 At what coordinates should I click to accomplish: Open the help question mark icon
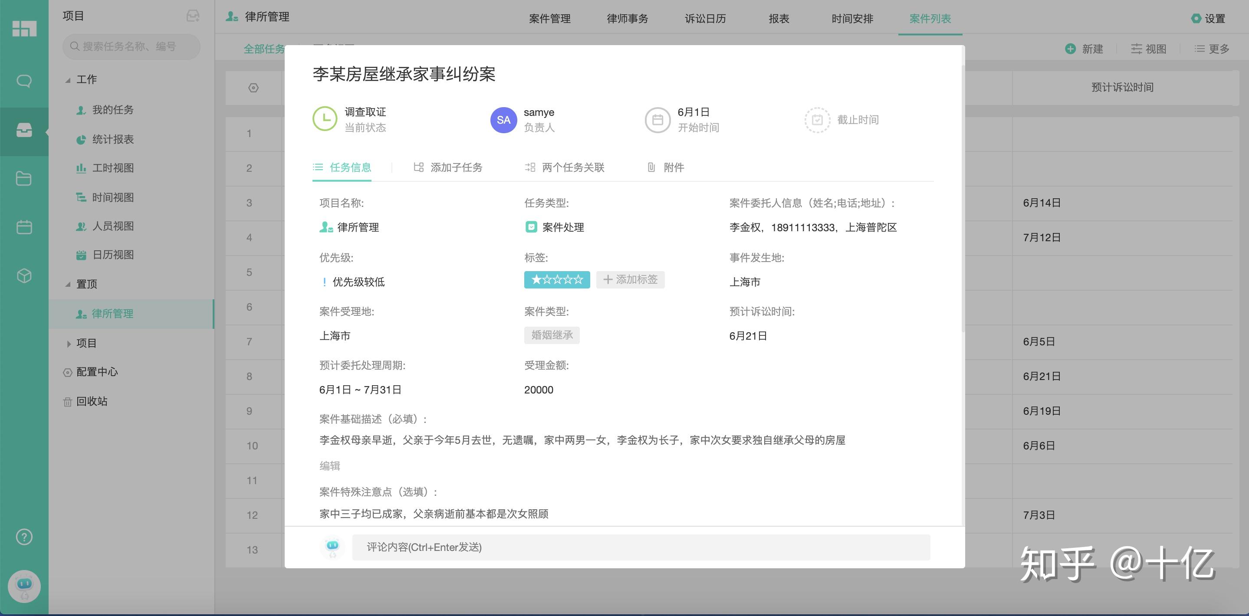(x=24, y=537)
